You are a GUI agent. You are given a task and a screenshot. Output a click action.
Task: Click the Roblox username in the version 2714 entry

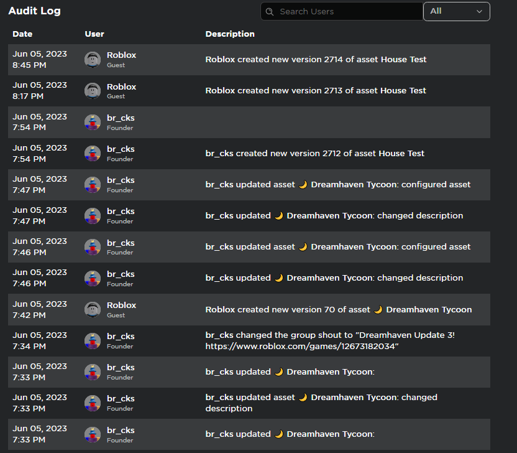(x=121, y=55)
